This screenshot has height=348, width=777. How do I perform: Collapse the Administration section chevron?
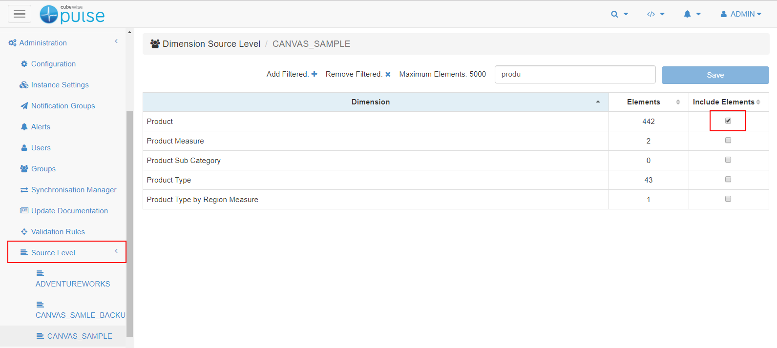point(116,41)
